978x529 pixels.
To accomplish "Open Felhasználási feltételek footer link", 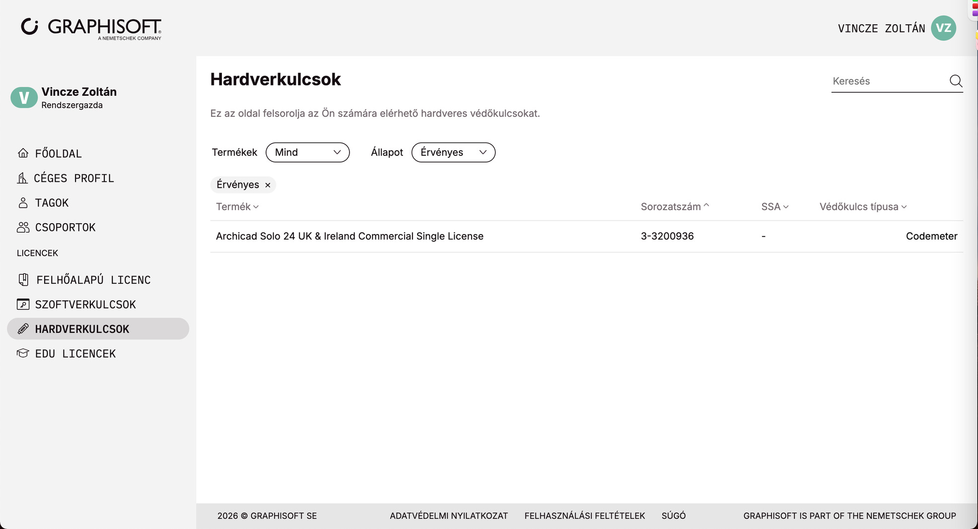I will [x=585, y=516].
